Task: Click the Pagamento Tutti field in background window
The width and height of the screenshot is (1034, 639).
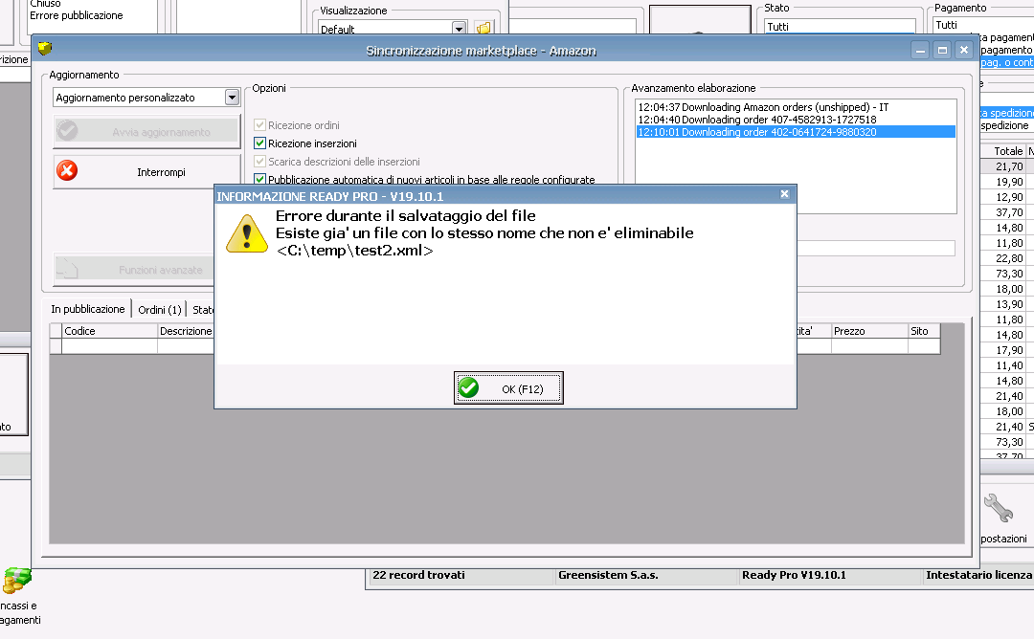Action: point(984,25)
